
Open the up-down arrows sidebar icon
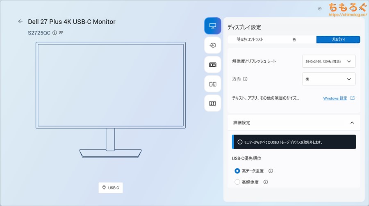click(212, 103)
